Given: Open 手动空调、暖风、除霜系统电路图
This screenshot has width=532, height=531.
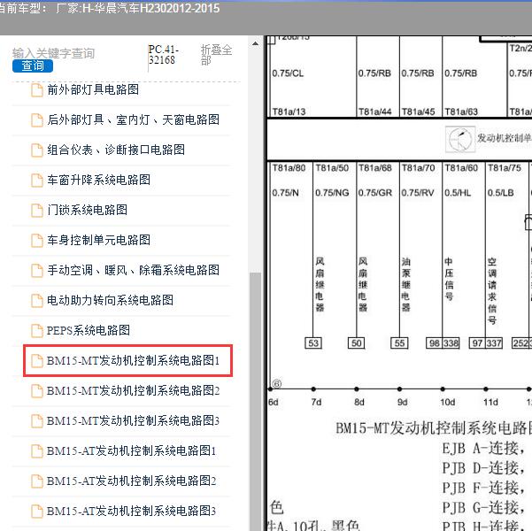Looking at the screenshot, I should click(x=134, y=270).
